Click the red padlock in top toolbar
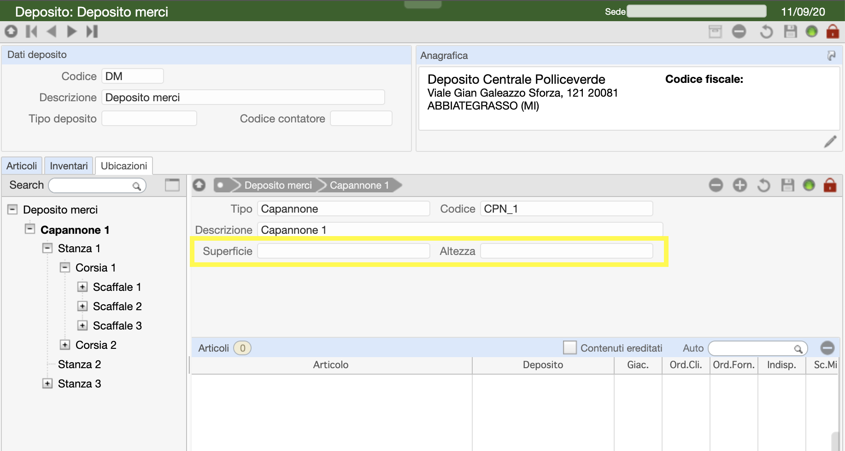This screenshot has width=845, height=451. click(833, 31)
